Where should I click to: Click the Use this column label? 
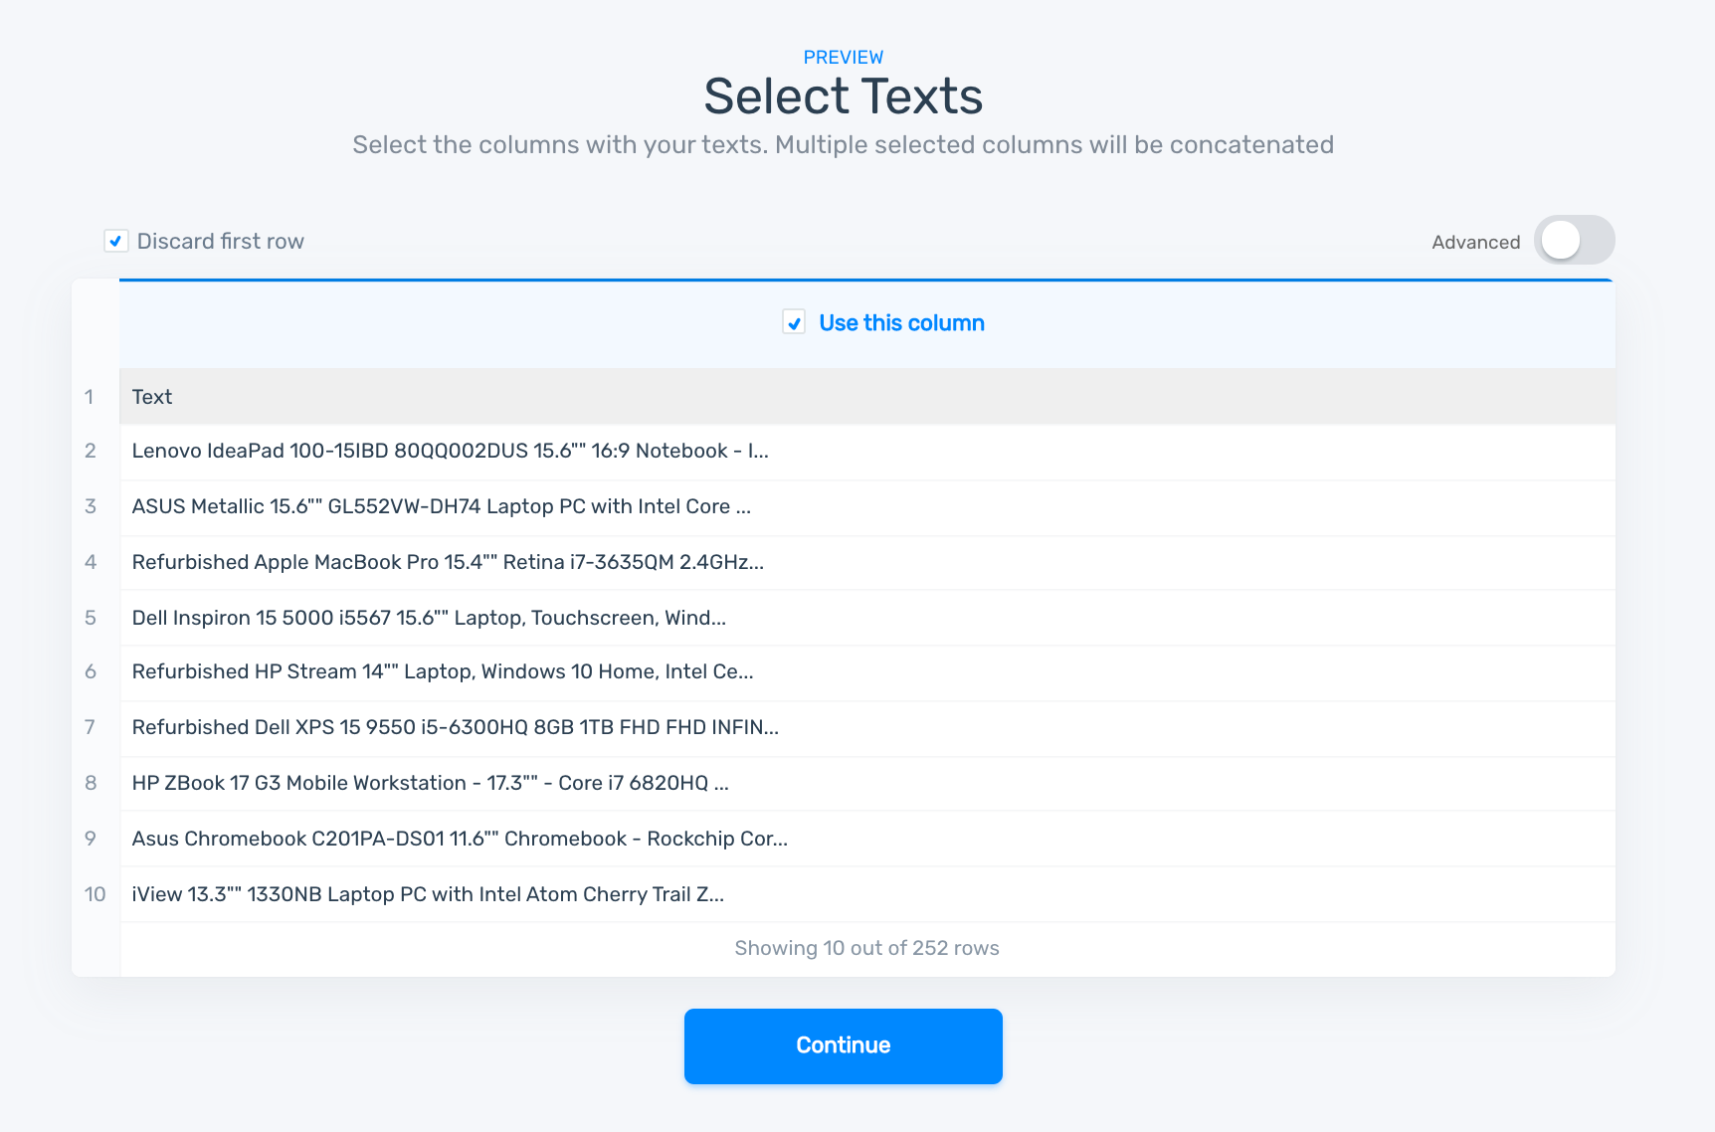coord(901,323)
